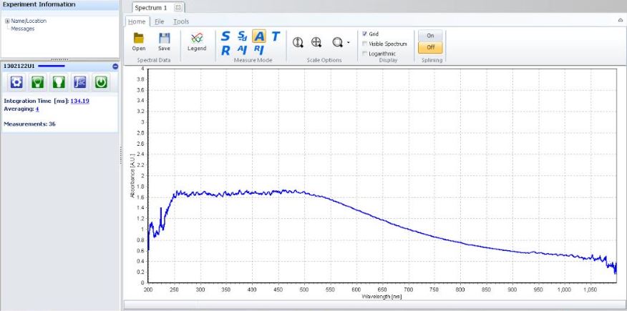627x311 pixels.
Task: Open the File ribbon tab
Action: pyautogui.click(x=160, y=21)
